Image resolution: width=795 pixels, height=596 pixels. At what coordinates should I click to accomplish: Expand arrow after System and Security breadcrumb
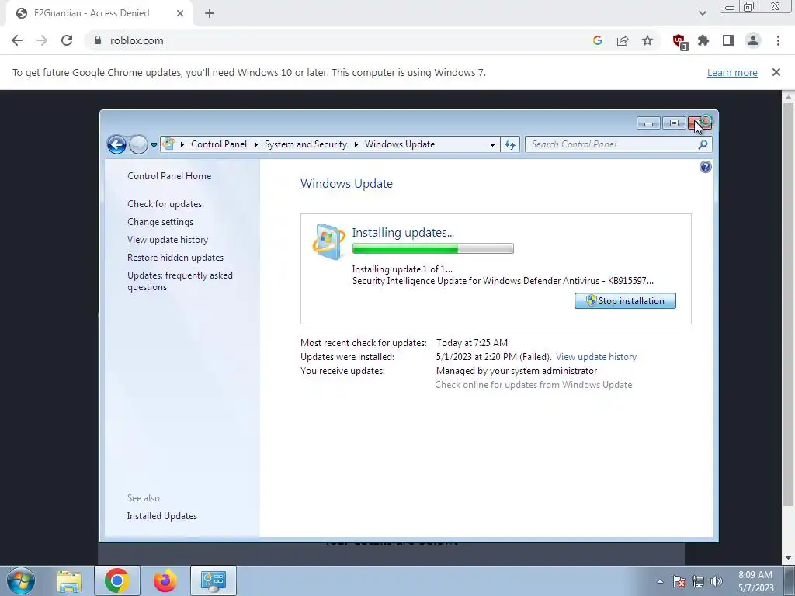pos(356,145)
